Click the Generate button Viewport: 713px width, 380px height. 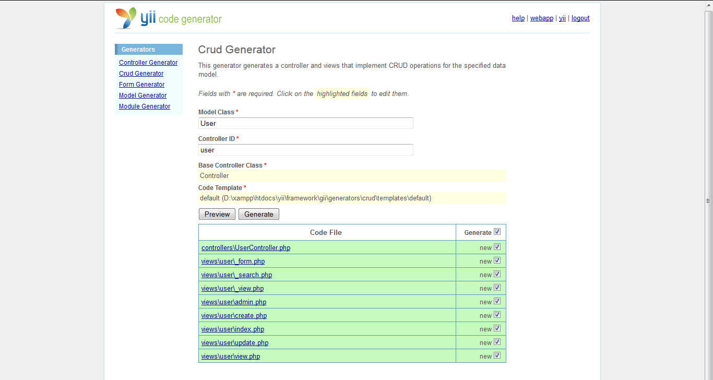pyautogui.click(x=258, y=214)
